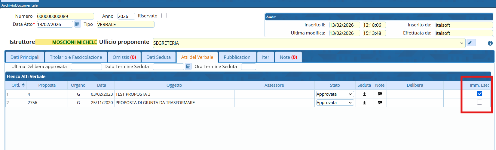Screen dimensions: 496x150
Task: Click the blue info icon
Action: 490,43
